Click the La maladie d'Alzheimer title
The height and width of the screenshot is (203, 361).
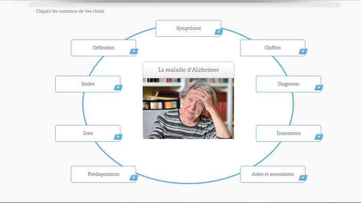tap(189, 70)
